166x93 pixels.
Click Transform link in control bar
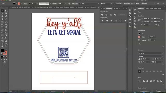pos(144,4)
